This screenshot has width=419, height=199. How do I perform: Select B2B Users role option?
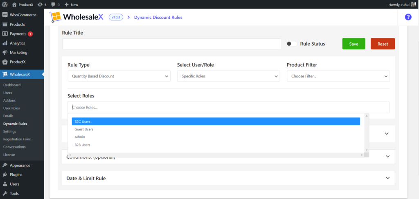click(216, 145)
